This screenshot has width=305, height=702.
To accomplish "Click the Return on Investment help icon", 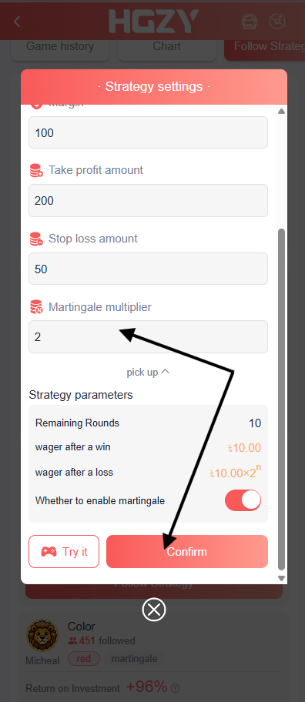I will click(176, 687).
